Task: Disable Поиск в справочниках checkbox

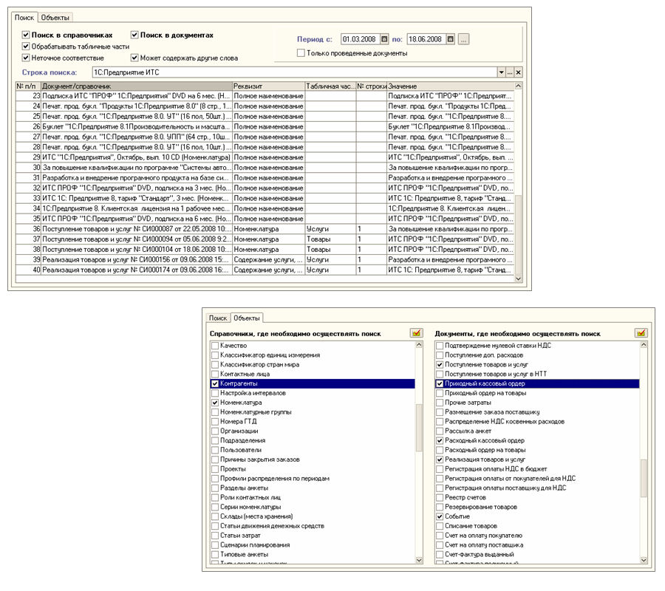Action: [26, 35]
